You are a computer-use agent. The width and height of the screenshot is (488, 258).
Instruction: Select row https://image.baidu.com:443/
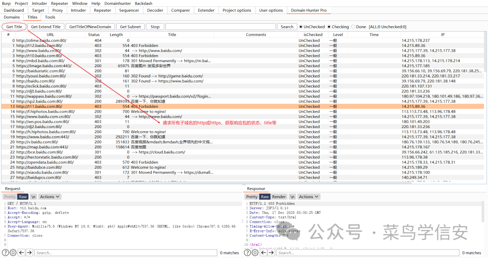(x=243, y=66)
